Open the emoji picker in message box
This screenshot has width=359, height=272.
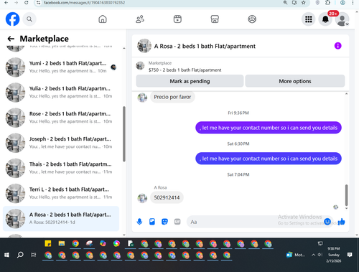coord(327,222)
